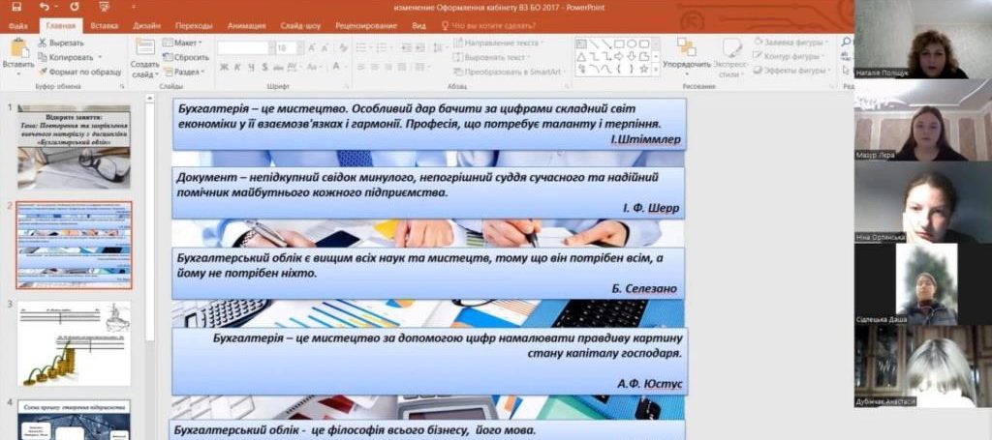The width and height of the screenshot is (992, 440).
Task: Open the Файл (File) tab
Action: pyautogui.click(x=18, y=26)
